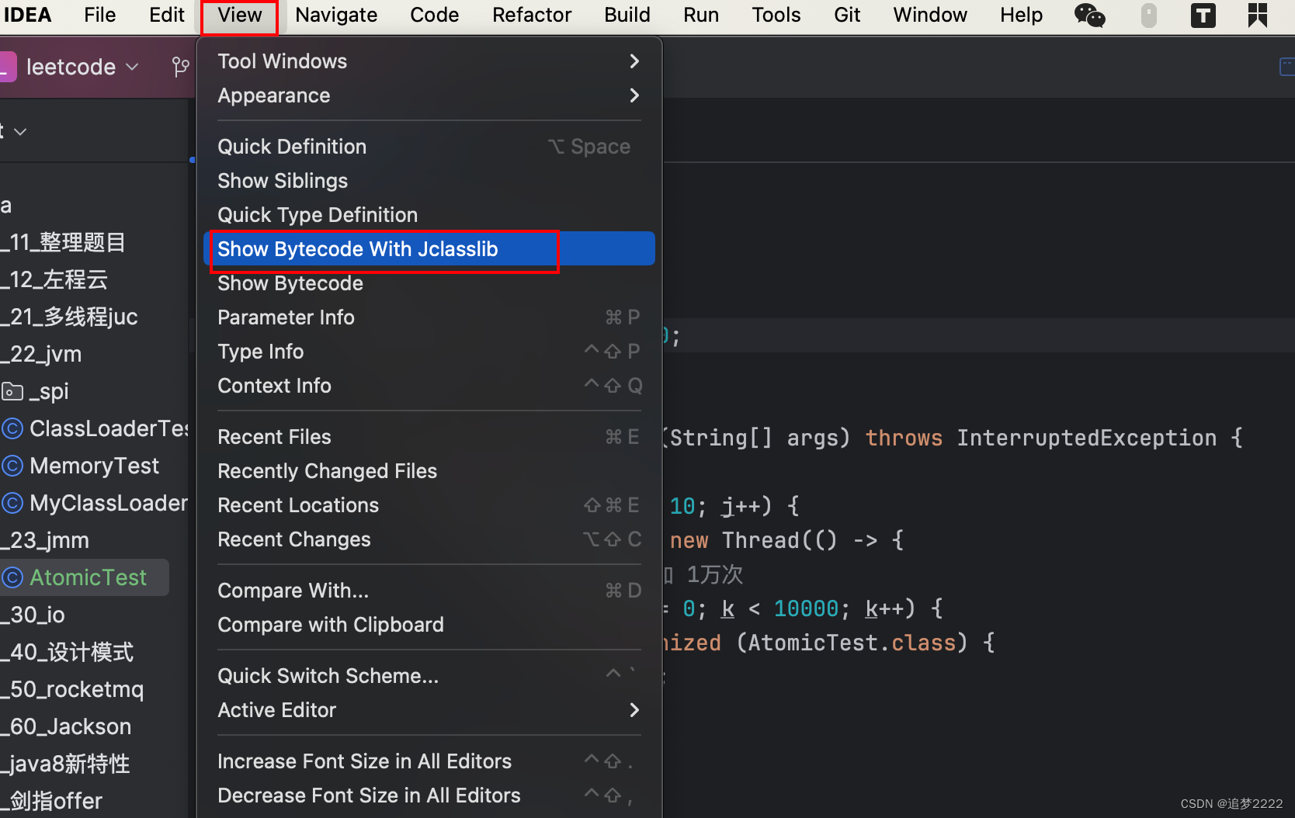Open the Build menu
Image resolution: width=1295 pixels, height=818 pixels.
tap(627, 16)
